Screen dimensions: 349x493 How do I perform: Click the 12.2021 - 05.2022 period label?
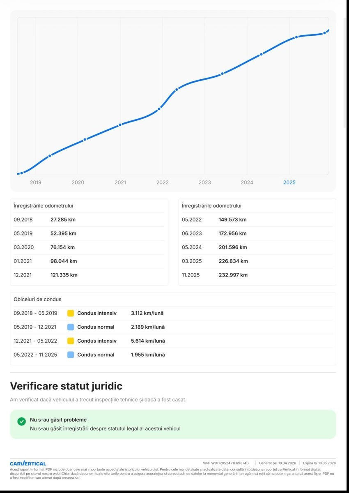35,341
